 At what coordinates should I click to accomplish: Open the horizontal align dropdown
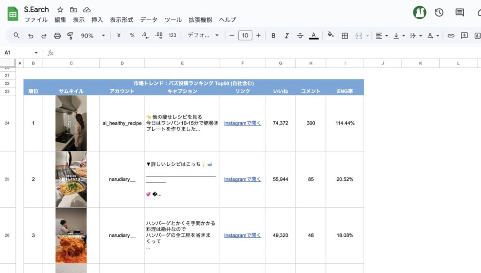pos(382,36)
